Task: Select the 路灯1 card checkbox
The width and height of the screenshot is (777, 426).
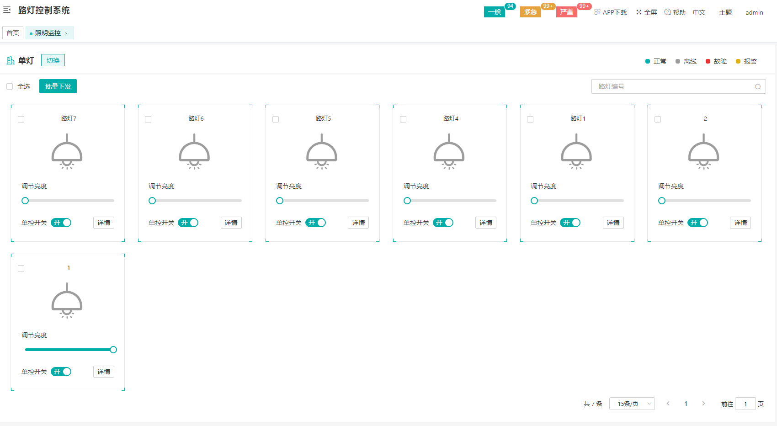Action: point(530,119)
